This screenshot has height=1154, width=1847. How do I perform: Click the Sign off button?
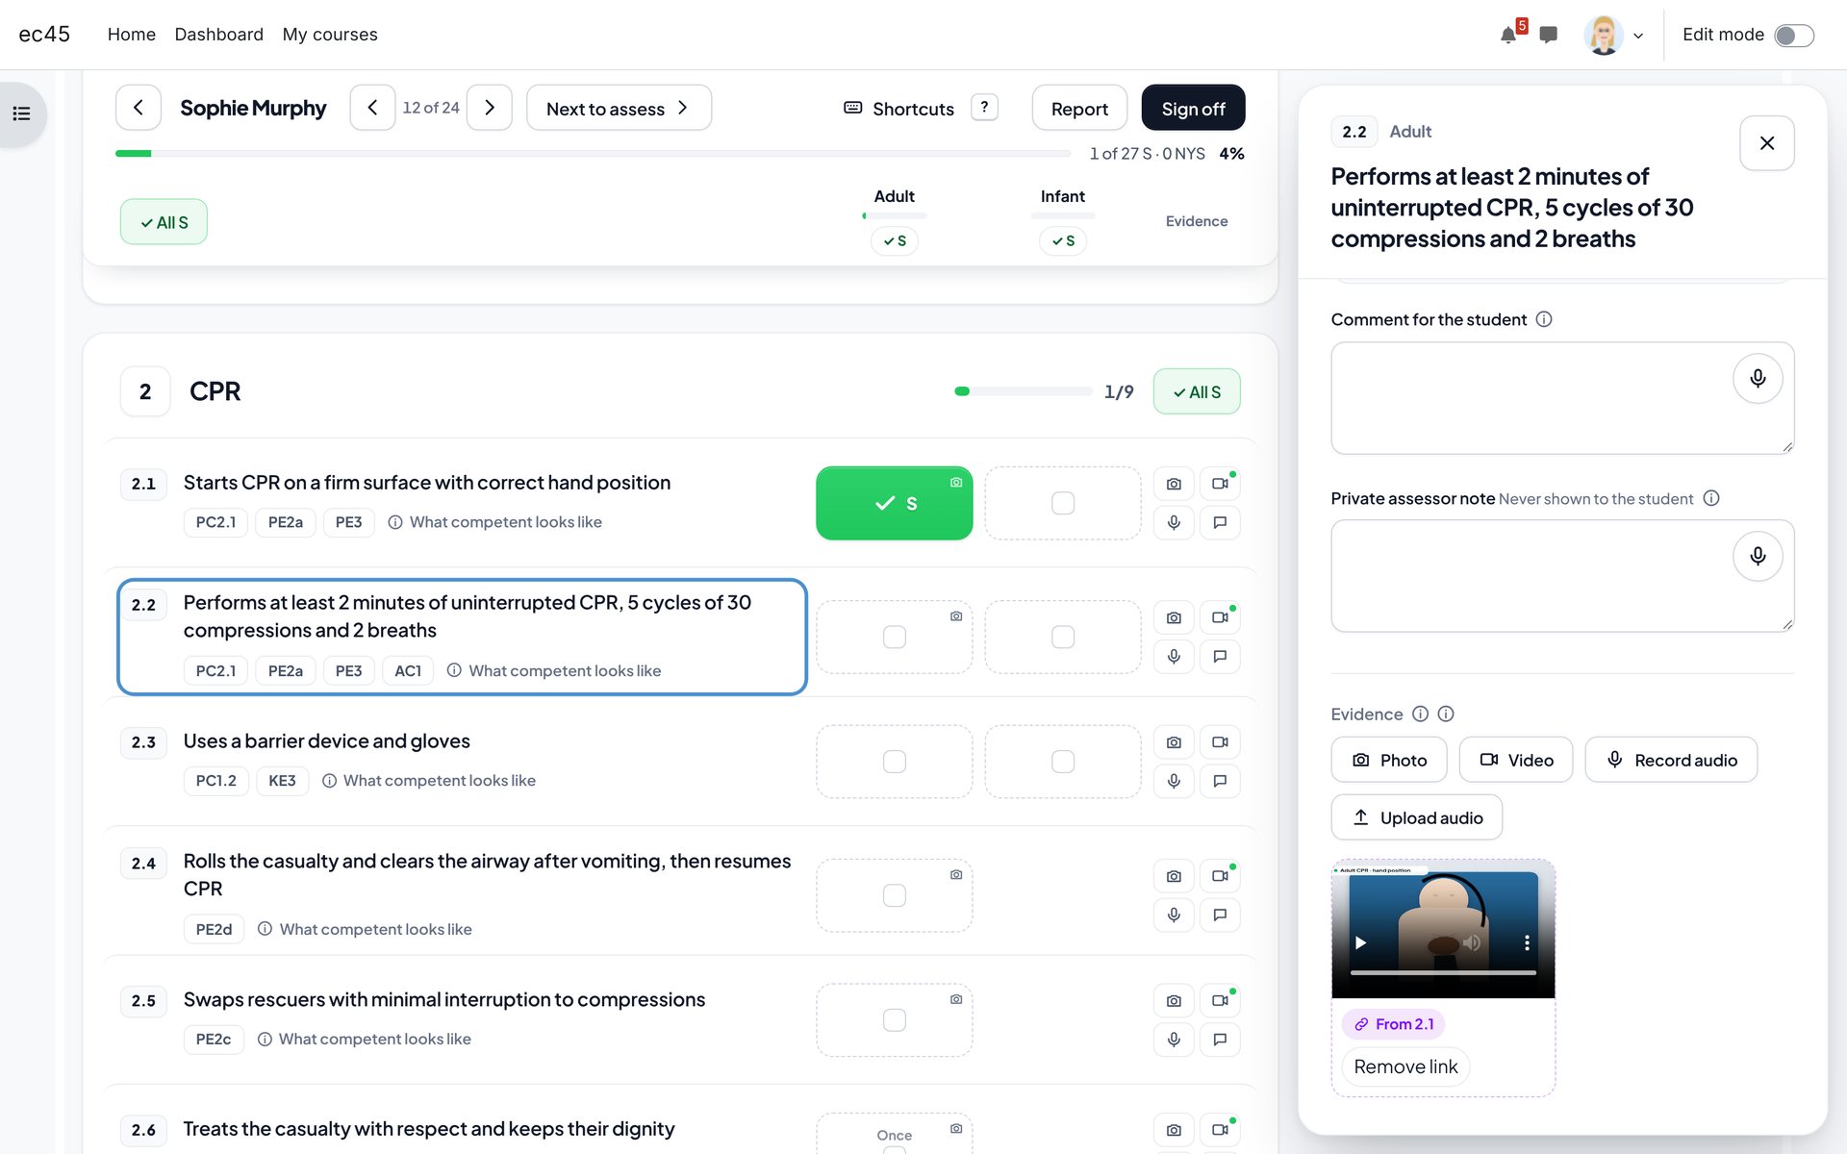(1193, 108)
